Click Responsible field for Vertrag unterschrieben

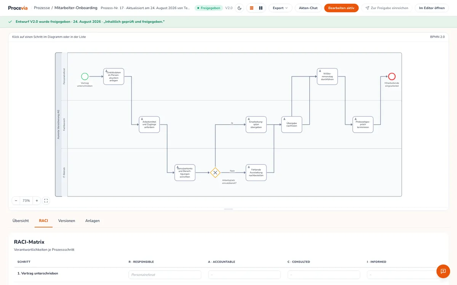[x=165, y=275]
